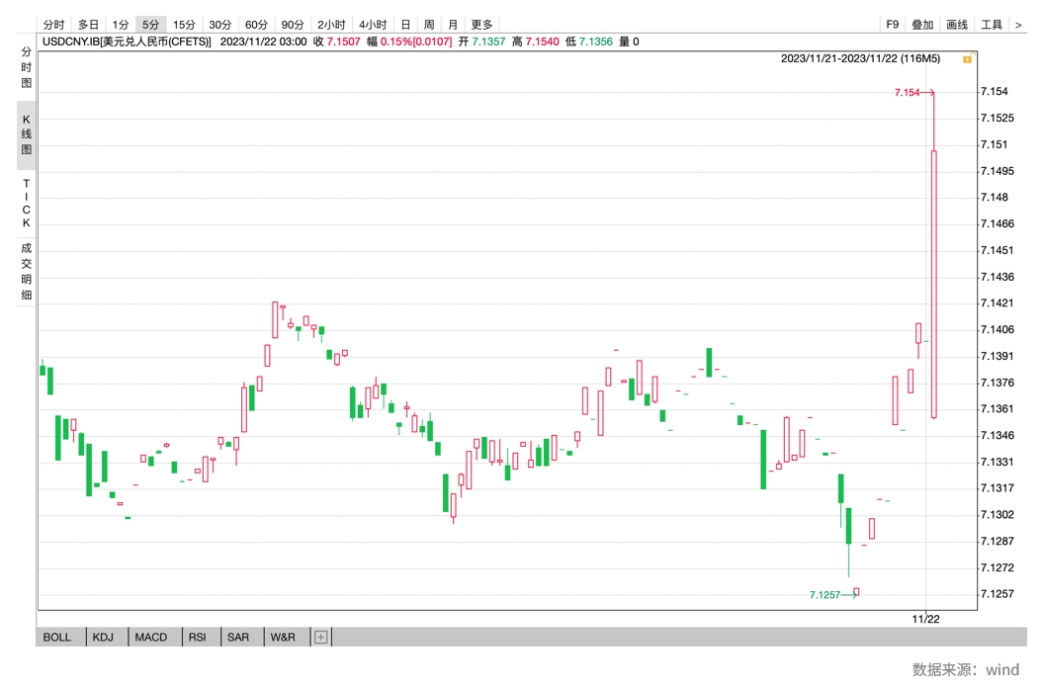Click the 7.1406 price axis label
1041x689 pixels.
(998, 329)
